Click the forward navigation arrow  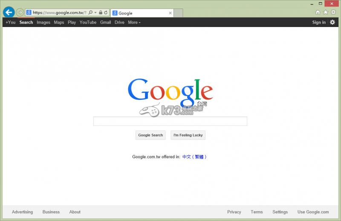[20, 12]
